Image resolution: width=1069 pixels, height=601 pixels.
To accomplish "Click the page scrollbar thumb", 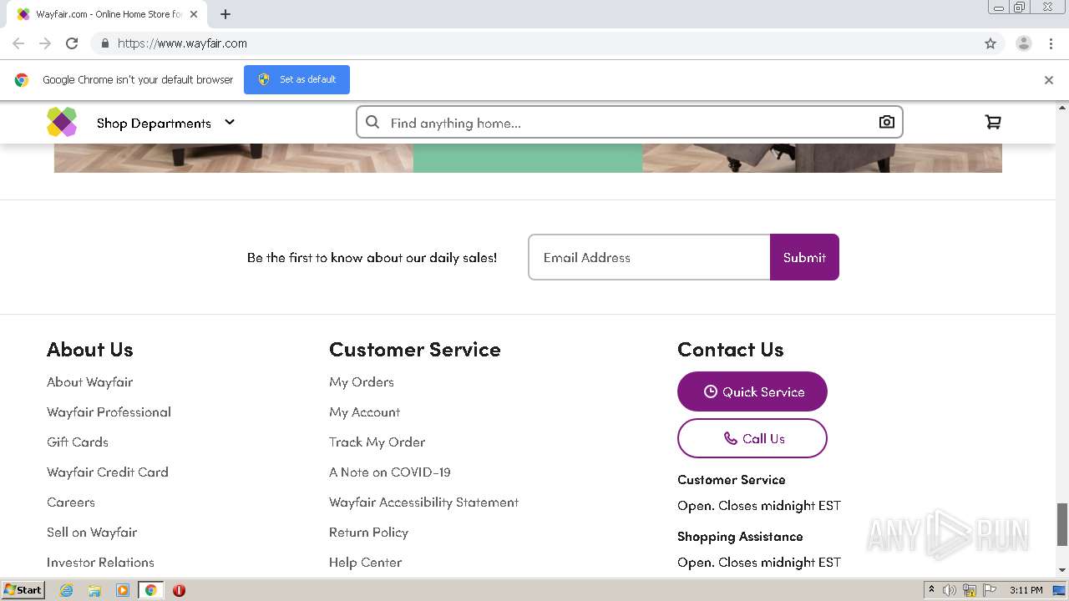I will point(1062,524).
